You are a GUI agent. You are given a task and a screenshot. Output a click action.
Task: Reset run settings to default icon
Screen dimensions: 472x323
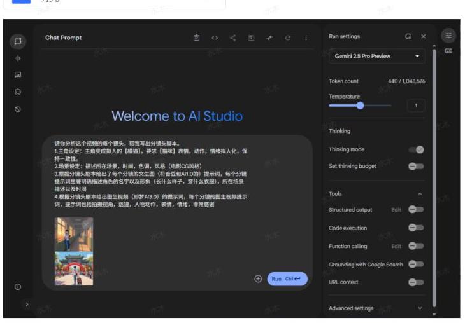point(408,36)
